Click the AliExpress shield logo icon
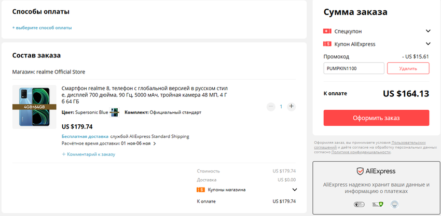441x216 pixels. click(x=360, y=171)
